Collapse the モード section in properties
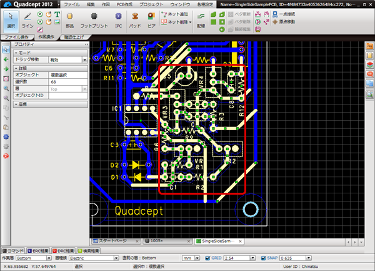Image resolution: width=375 pixels, height=271 pixels. click(16, 53)
